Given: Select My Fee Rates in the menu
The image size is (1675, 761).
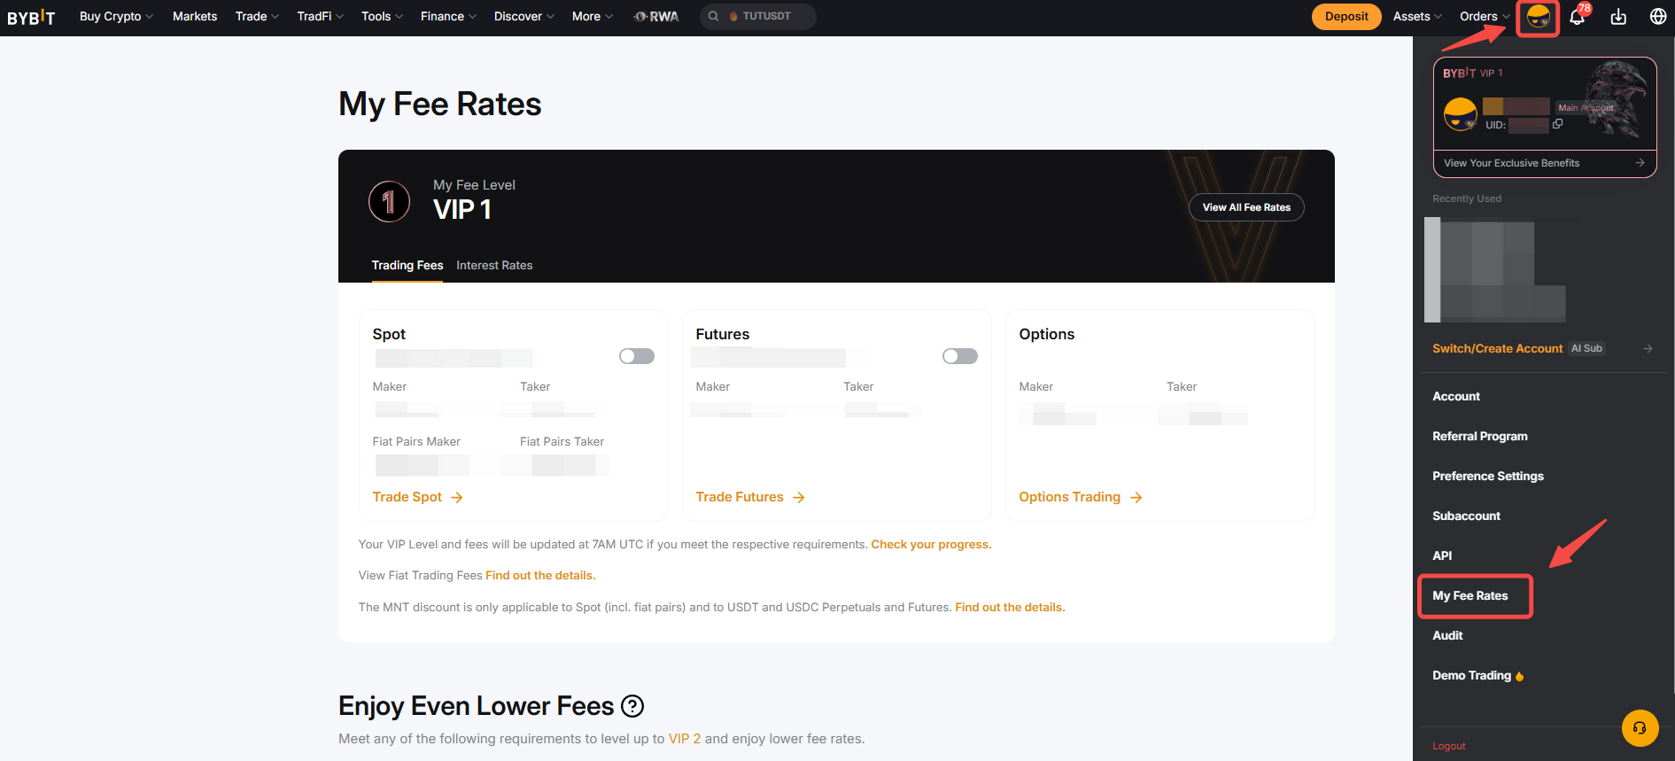Looking at the screenshot, I should coord(1470,595).
